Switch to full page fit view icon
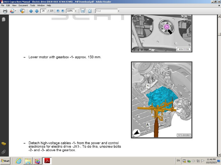This screenshot has height=165, width=221. coord(90,11)
